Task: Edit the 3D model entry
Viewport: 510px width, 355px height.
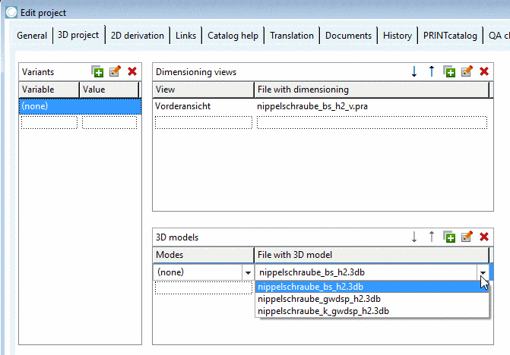Action: pyautogui.click(x=467, y=237)
